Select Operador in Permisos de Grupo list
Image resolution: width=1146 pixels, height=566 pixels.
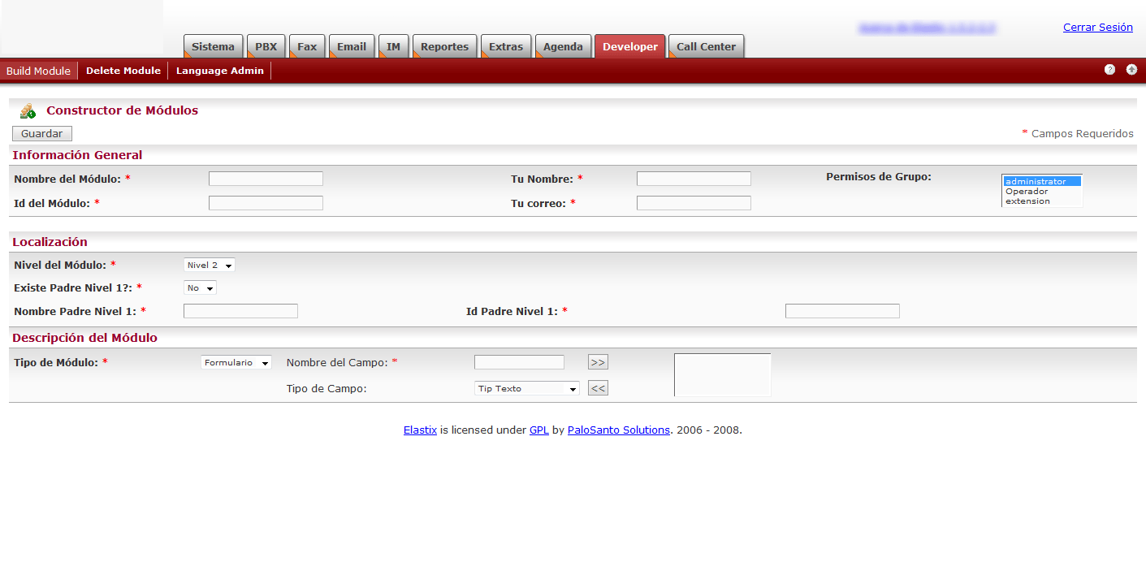coord(1027,192)
